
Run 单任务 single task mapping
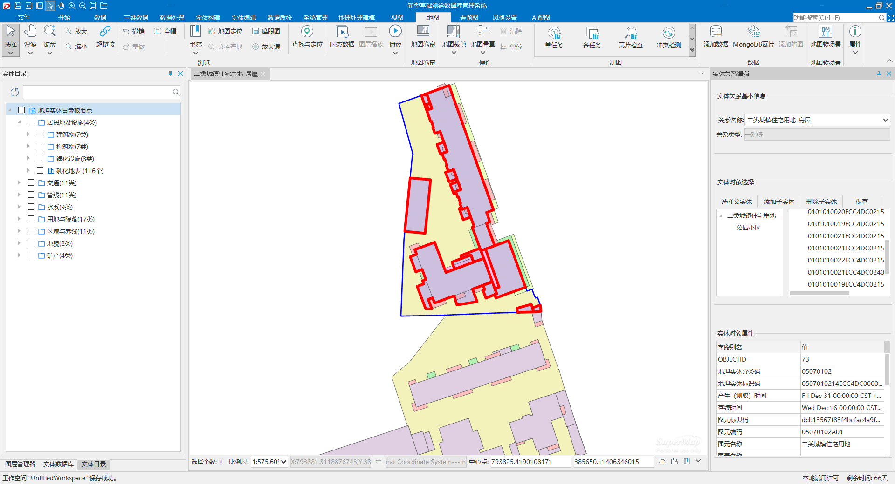[554, 38]
